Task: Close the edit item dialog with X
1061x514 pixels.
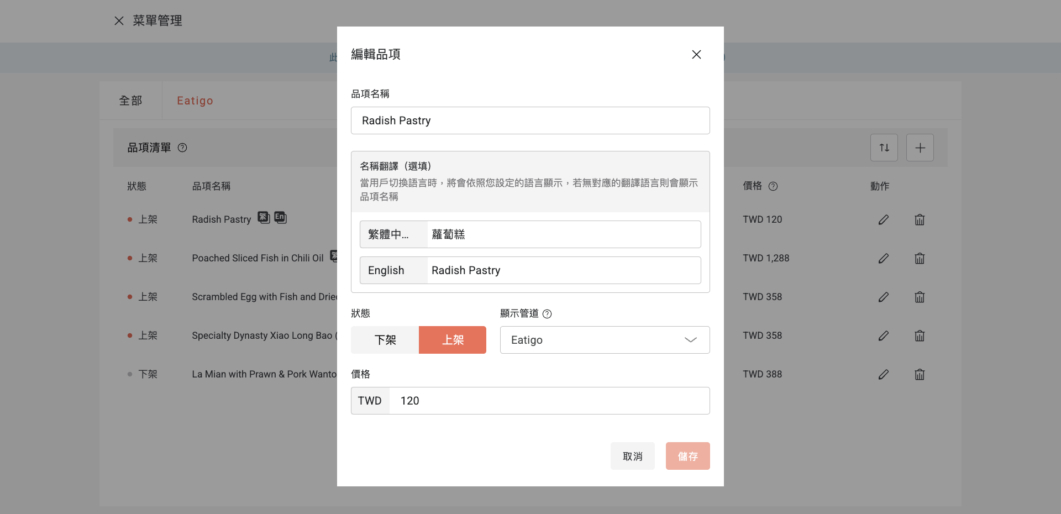Action: [x=696, y=54]
